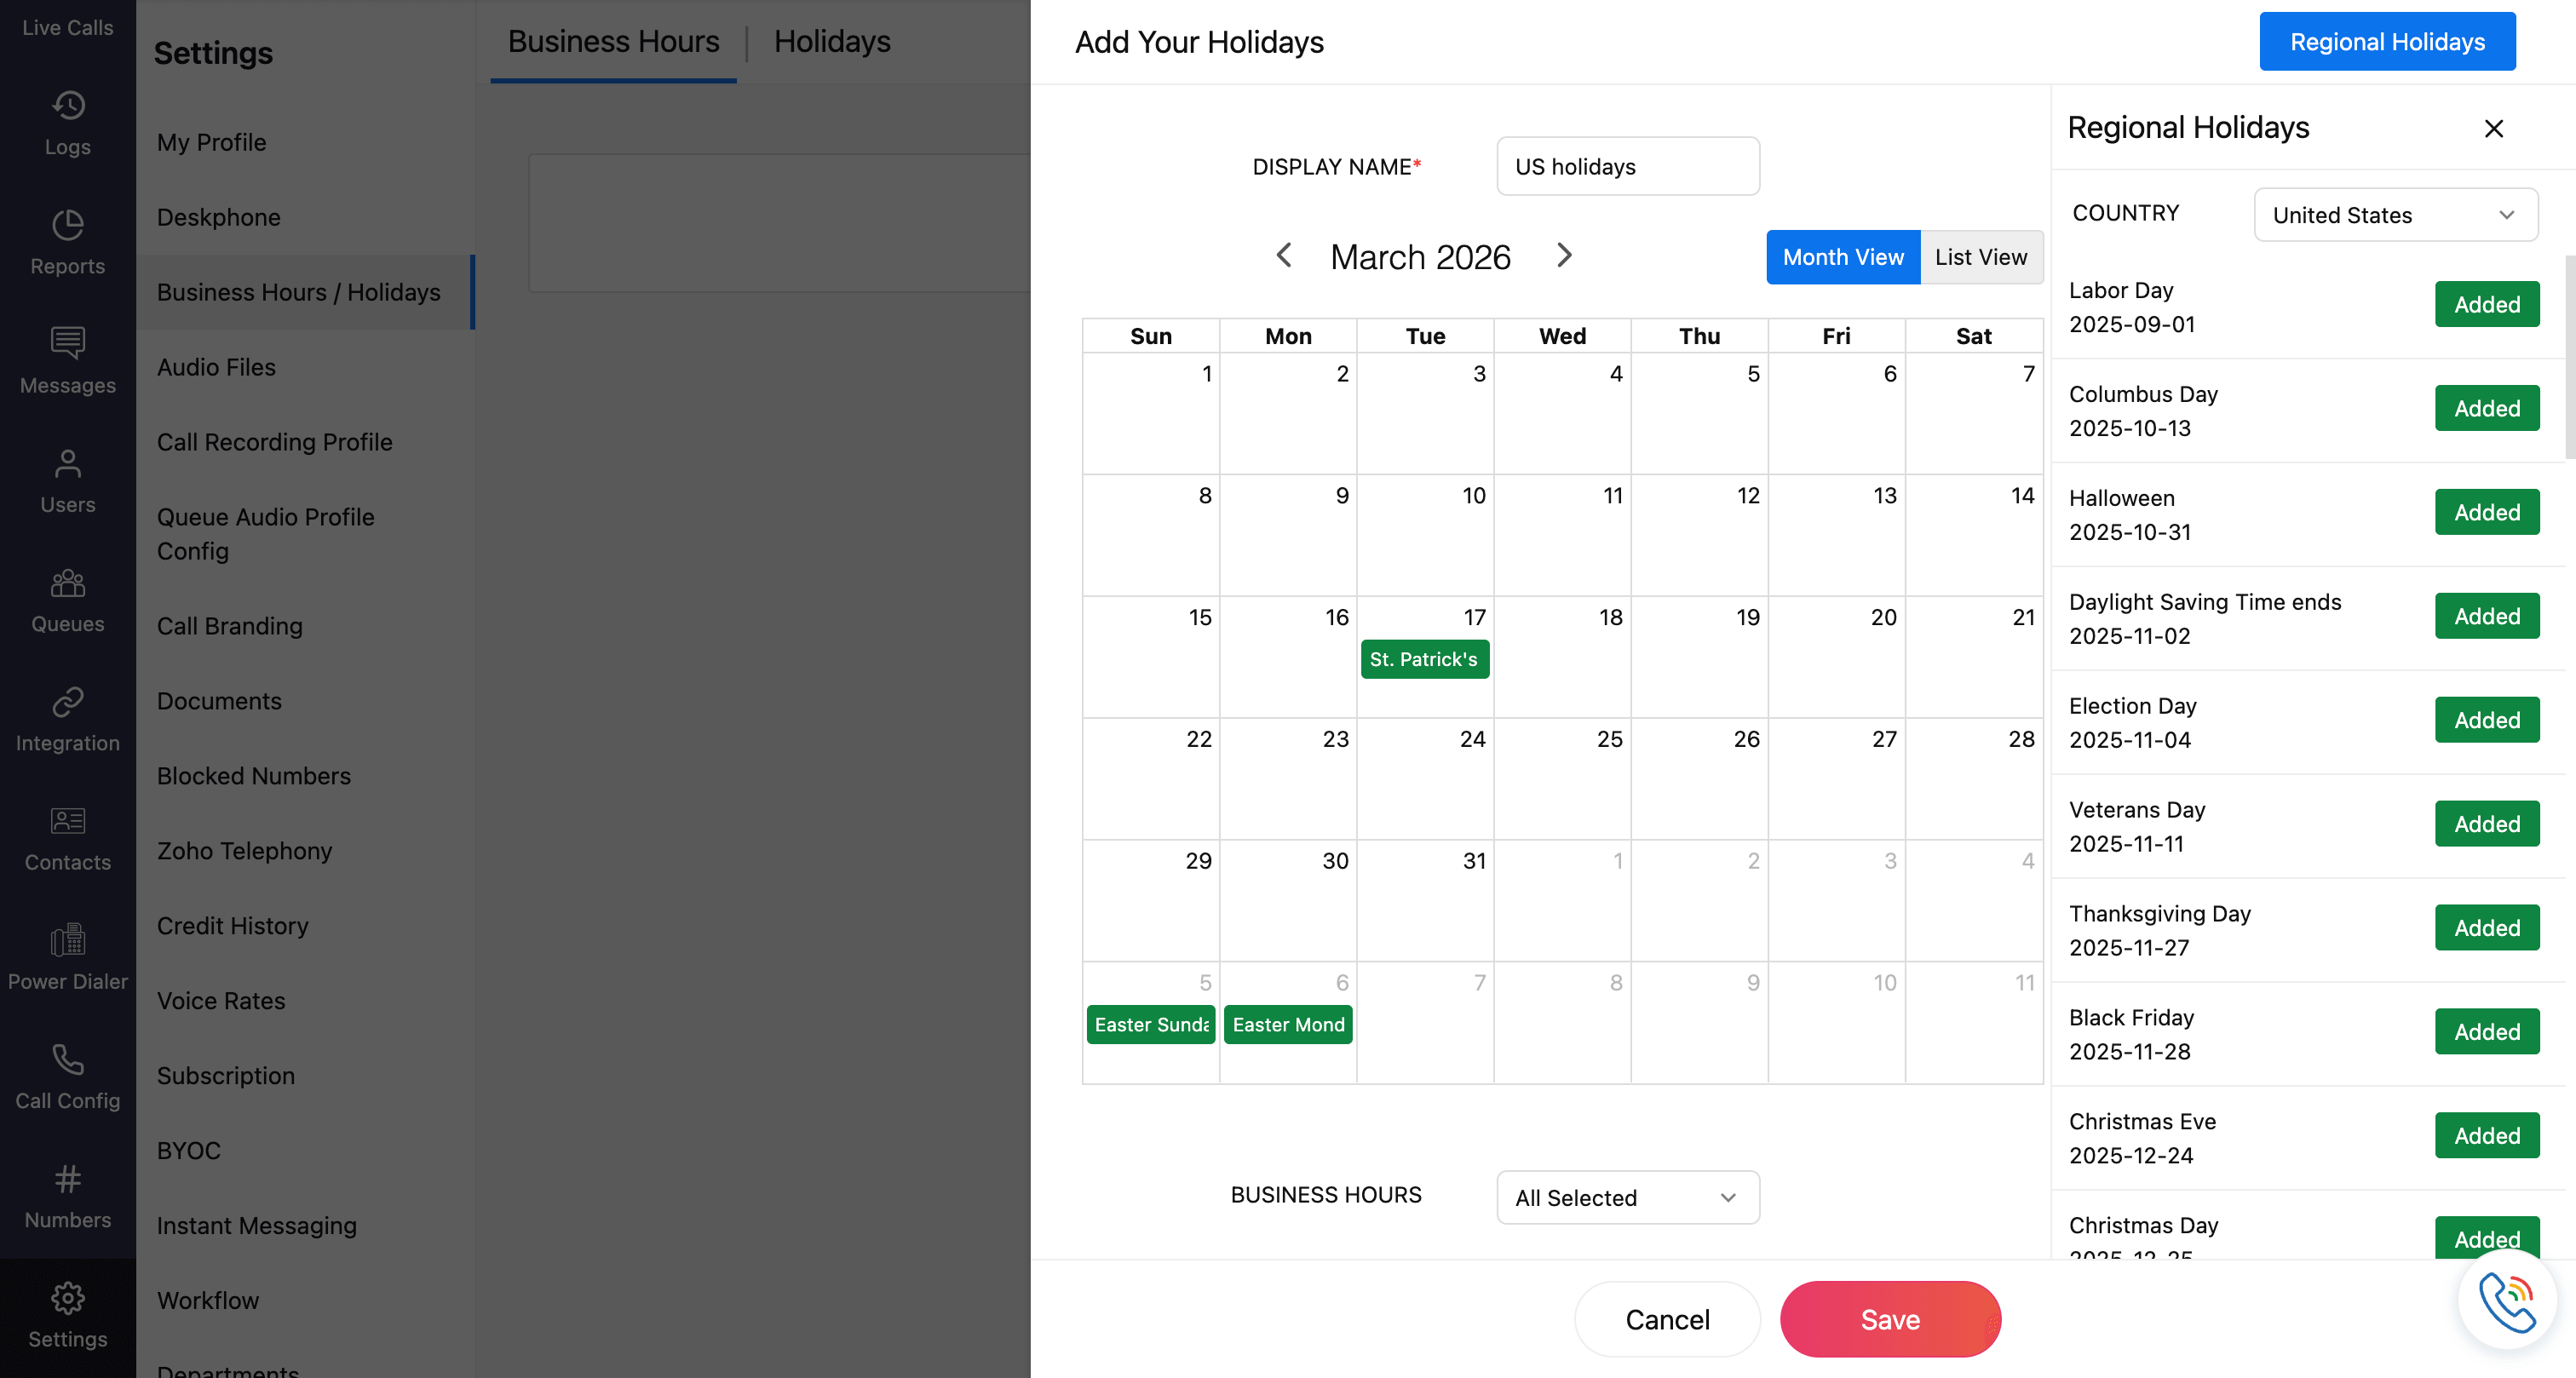The width and height of the screenshot is (2576, 1378).
Task: Open the Logs history icon
Action: point(67,106)
